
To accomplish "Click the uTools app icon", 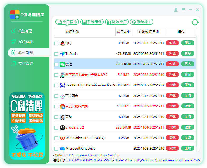I will click(x=63, y=127).
